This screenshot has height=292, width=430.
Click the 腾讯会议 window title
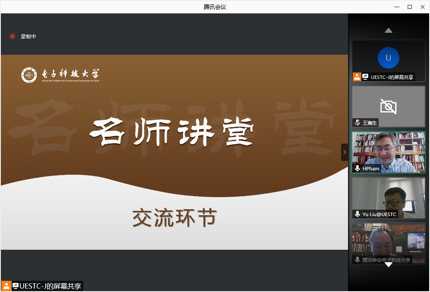click(215, 6)
